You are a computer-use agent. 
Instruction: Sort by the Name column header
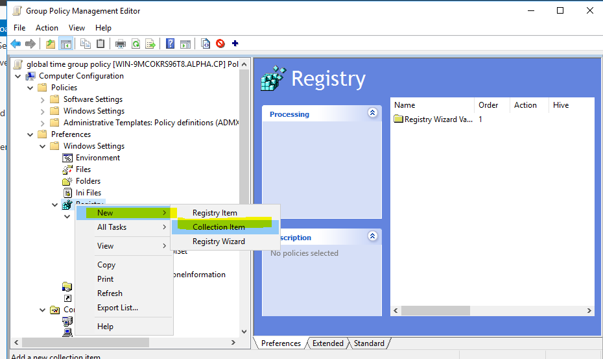pyautogui.click(x=432, y=105)
